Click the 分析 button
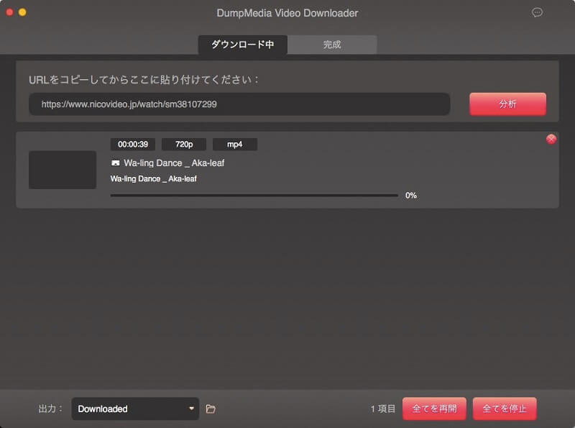The width and height of the screenshot is (575, 428). tap(507, 104)
